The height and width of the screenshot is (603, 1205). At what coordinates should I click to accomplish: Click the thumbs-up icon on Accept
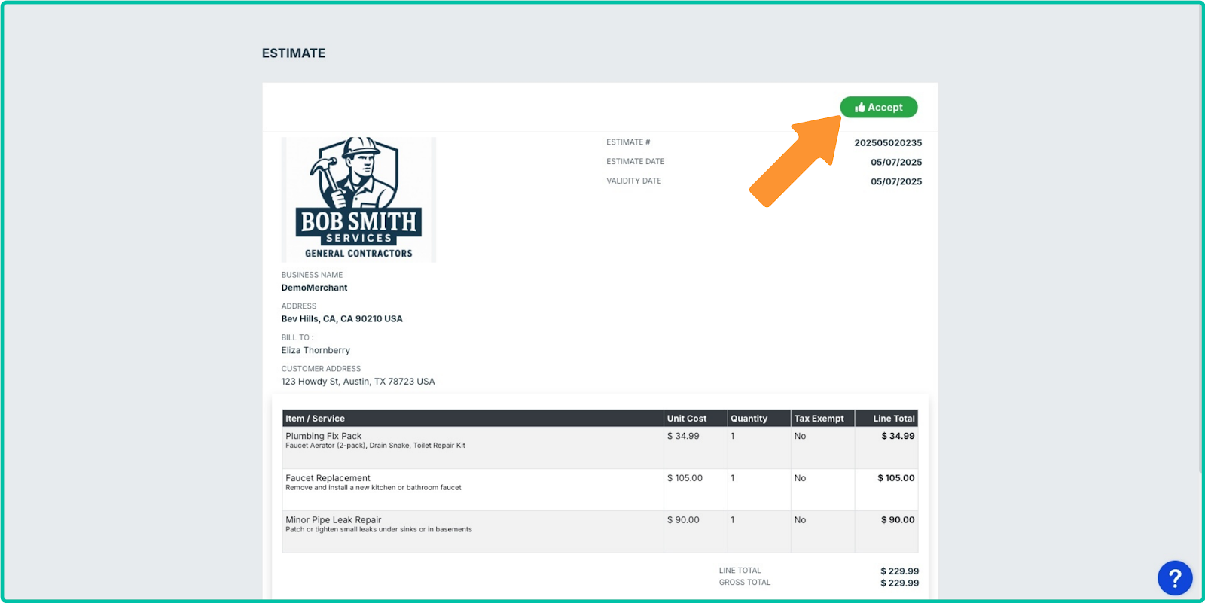pyautogui.click(x=859, y=108)
